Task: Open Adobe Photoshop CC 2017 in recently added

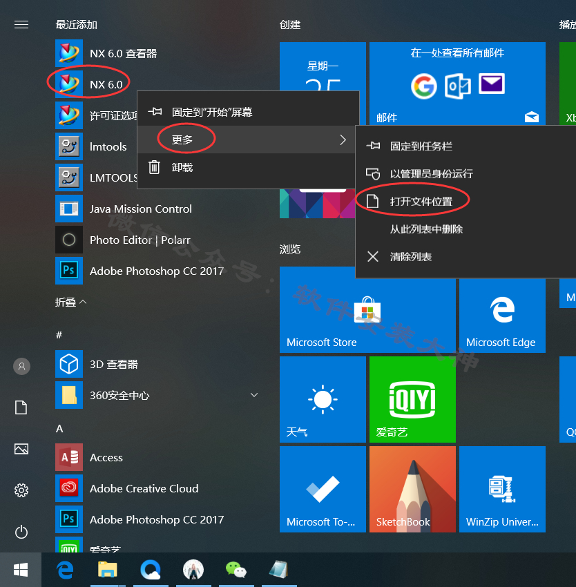Action: 69,271
